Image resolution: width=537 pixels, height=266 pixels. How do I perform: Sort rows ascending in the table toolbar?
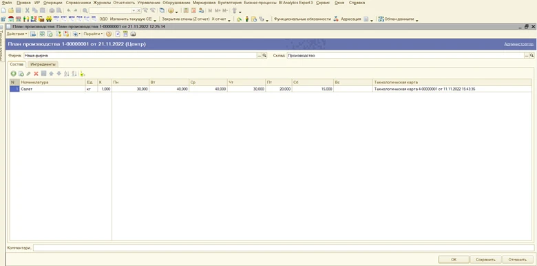coord(67,73)
